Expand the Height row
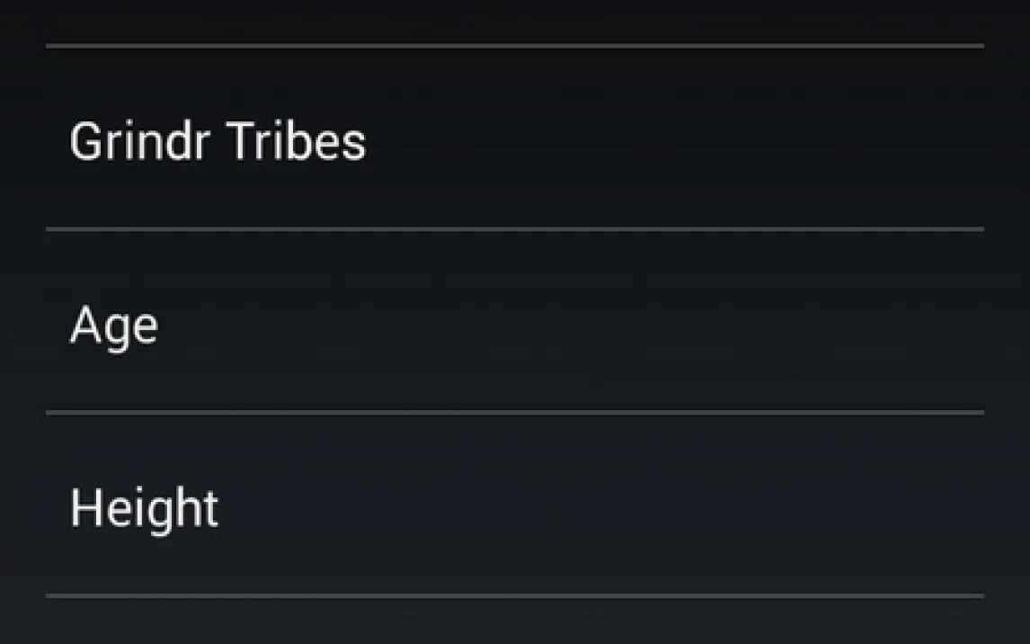The image size is (1030, 644). coord(514,505)
